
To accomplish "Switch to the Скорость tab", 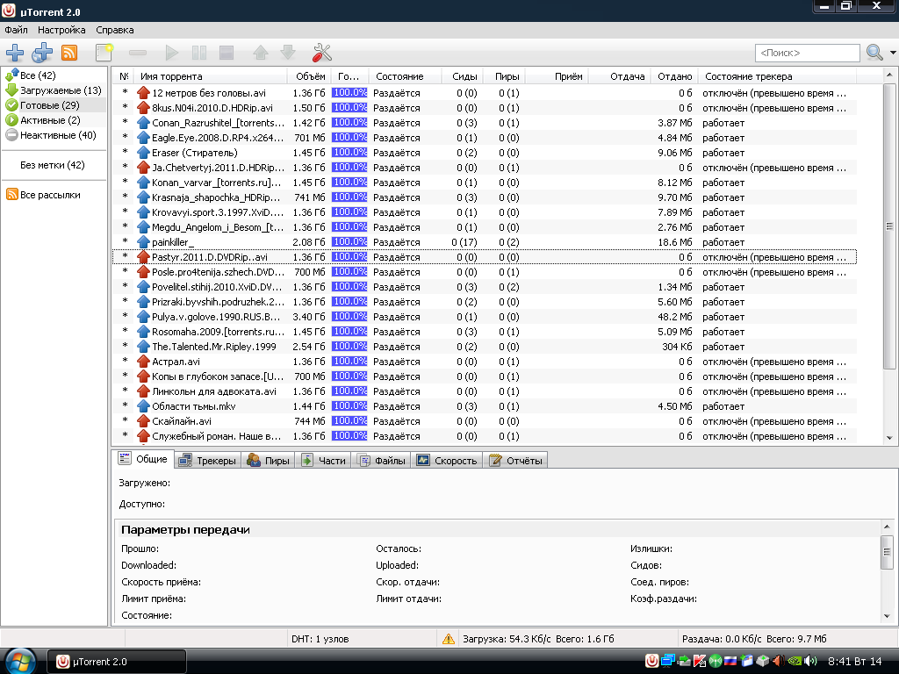I will pos(447,460).
